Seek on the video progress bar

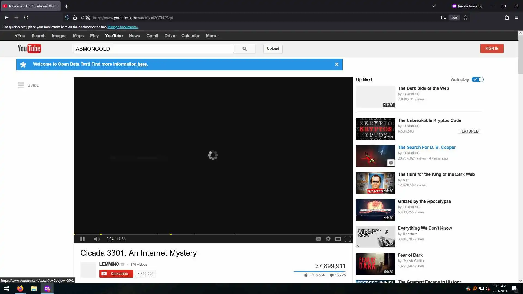[x=212, y=234]
